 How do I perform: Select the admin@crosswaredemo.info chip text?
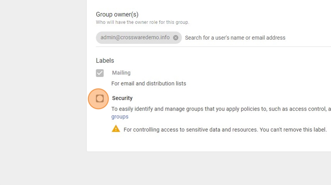[135, 38]
